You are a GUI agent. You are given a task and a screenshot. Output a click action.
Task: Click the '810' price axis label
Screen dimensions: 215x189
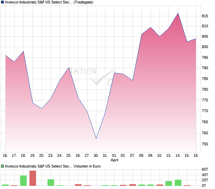coord(205,26)
